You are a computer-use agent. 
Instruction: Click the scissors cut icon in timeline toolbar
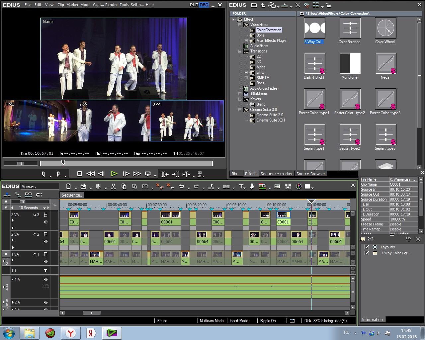pyautogui.click(x=113, y=186)
